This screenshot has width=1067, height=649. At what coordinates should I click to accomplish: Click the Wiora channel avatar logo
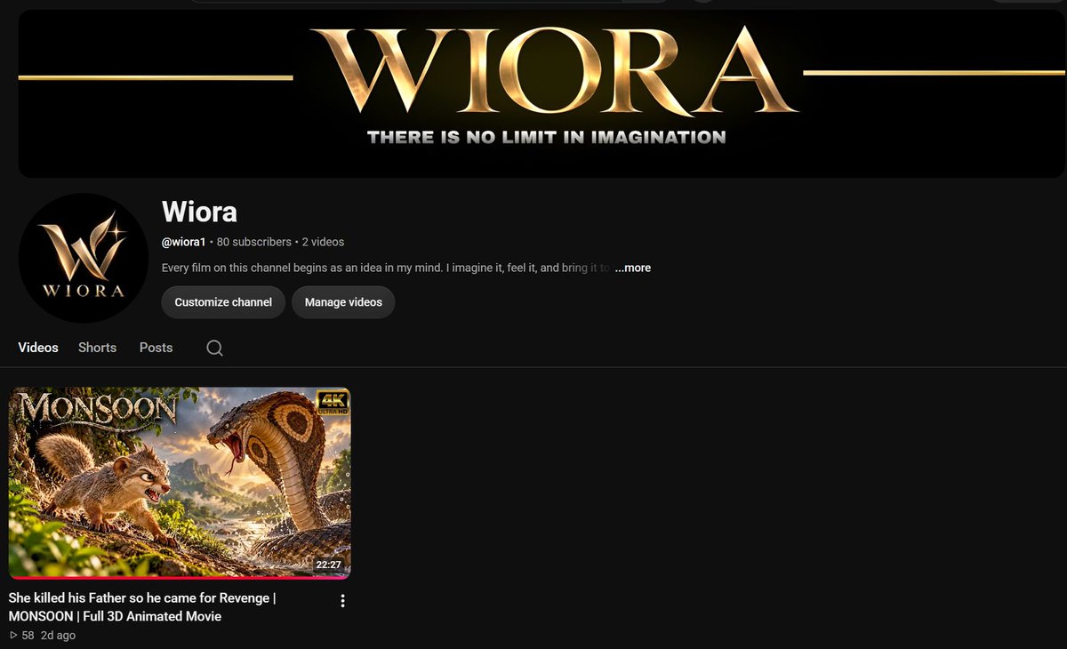84,258
